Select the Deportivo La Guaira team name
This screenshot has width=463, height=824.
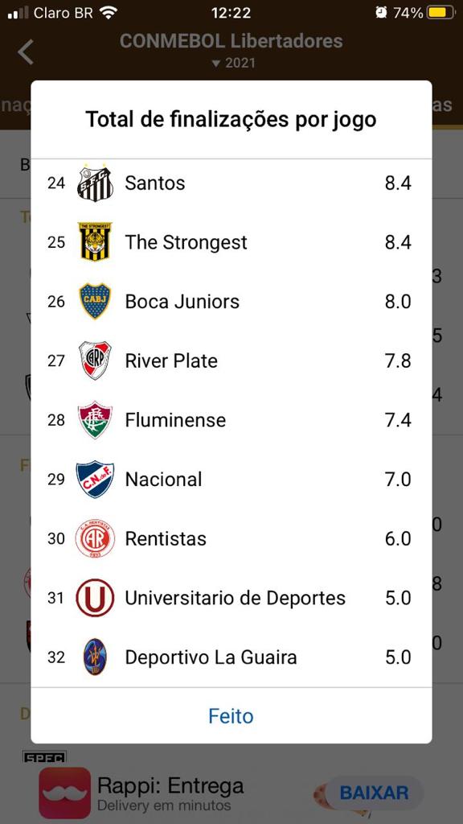click(x=211, y=657)
